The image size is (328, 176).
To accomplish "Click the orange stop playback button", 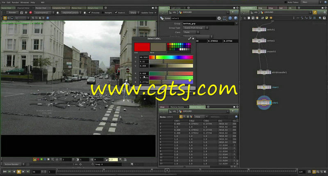I will coord(18,172).
